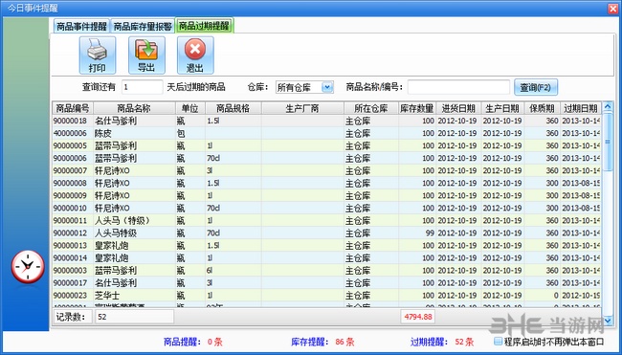Image resolution: width=622 pixels, height=355 pixels.
Task: Click the 商品提醒: 0 条 status text
Action: pos(193,342)
